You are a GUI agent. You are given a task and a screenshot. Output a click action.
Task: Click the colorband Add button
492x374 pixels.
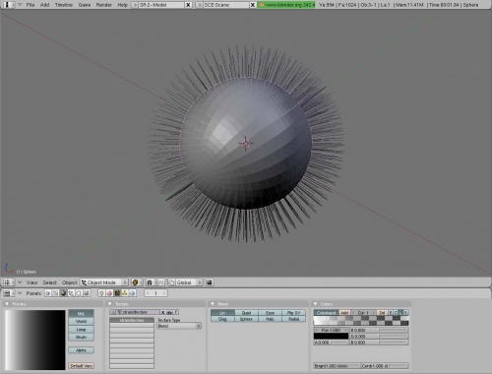pyautogui.click(x=344, y=313)
